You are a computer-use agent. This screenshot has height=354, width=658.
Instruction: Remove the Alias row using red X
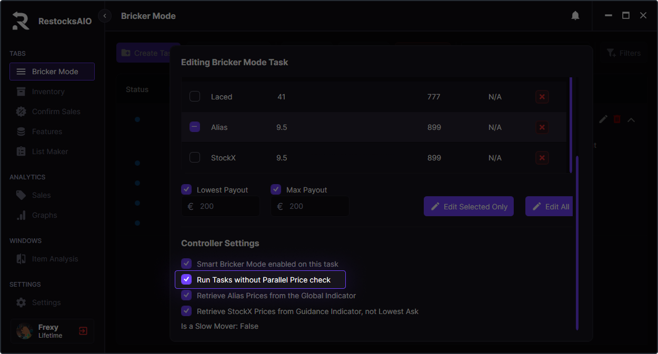(x=542, y=127)
